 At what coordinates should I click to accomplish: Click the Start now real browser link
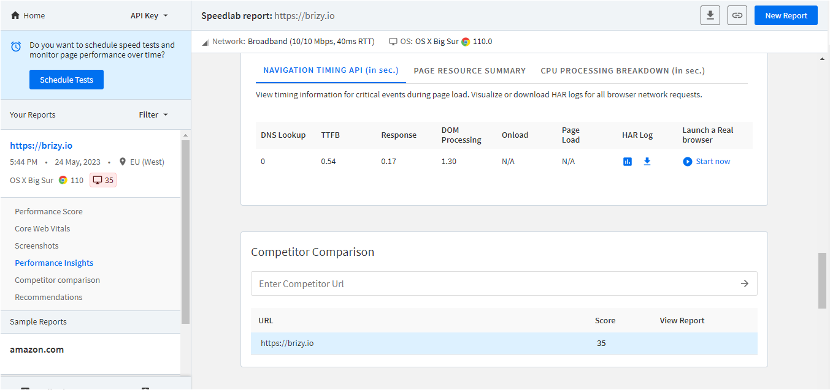click(713, 162)
